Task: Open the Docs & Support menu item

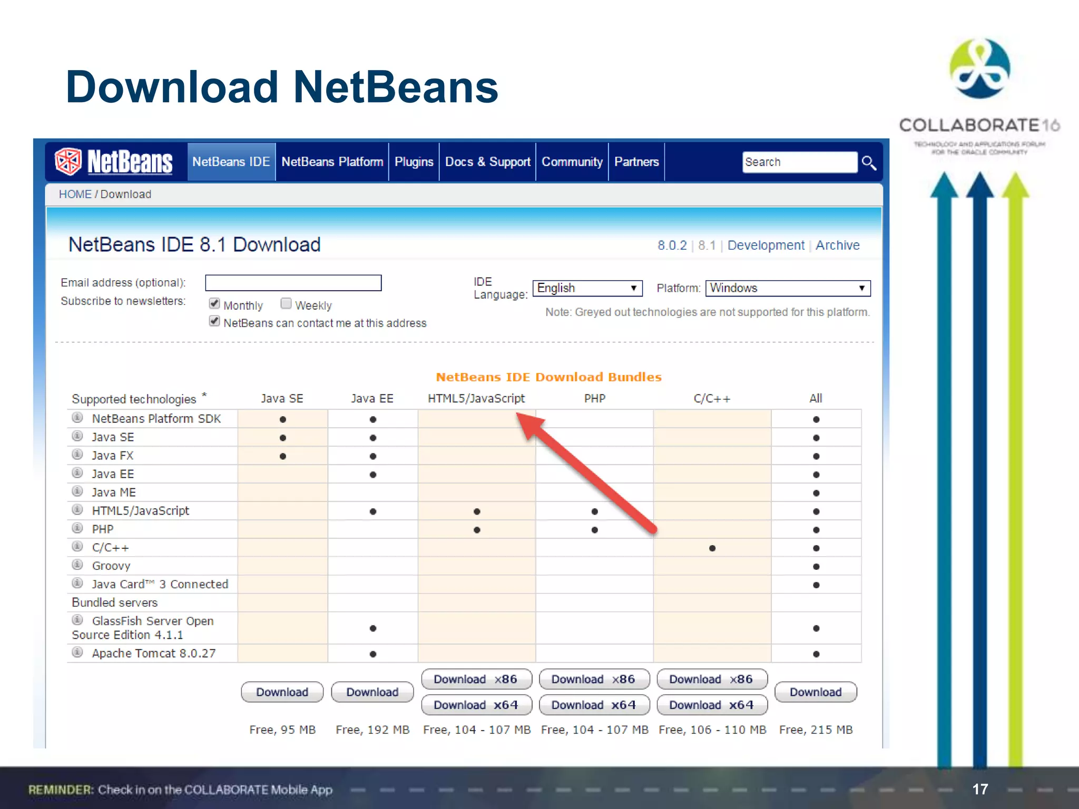Action: click(488, 162)
